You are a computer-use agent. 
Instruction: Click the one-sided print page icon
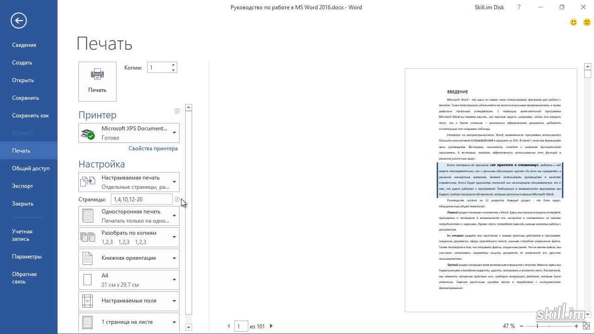88,216
